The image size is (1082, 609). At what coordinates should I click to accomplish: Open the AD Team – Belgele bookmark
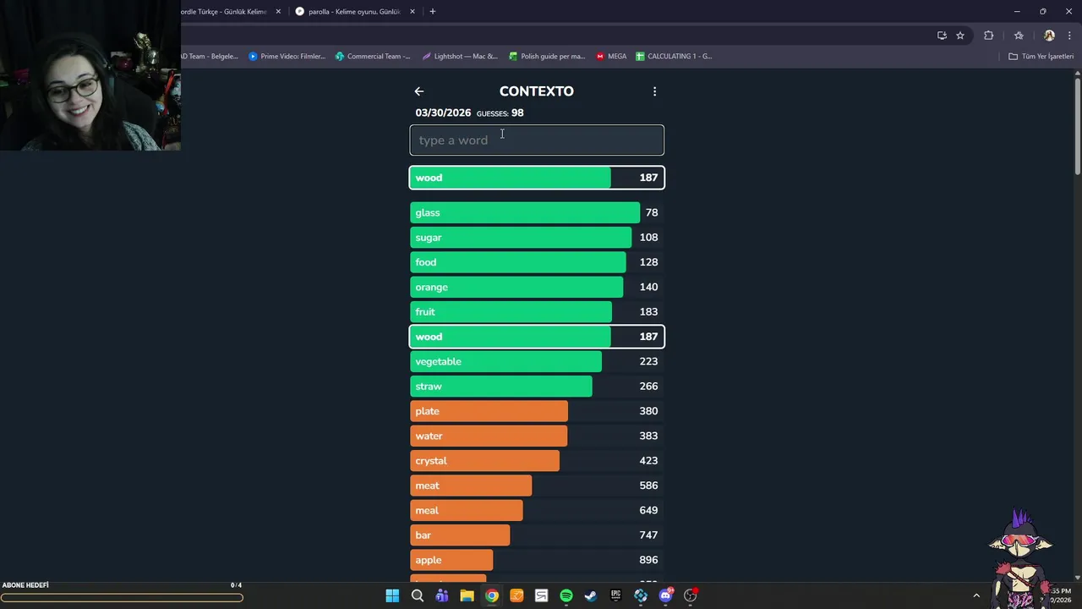(210, 57)
